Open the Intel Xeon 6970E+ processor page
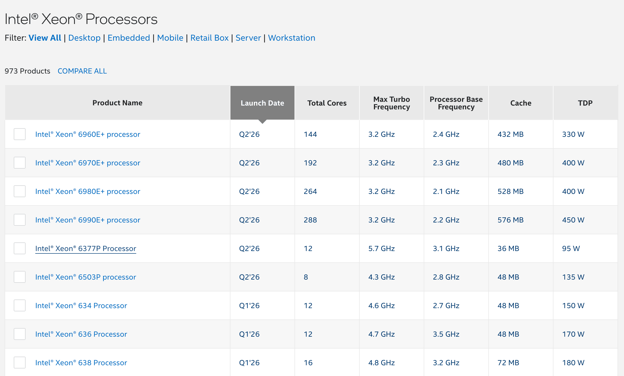Image resolution: width=624 pixels, height=376 pixels. [x=88, y=163]
